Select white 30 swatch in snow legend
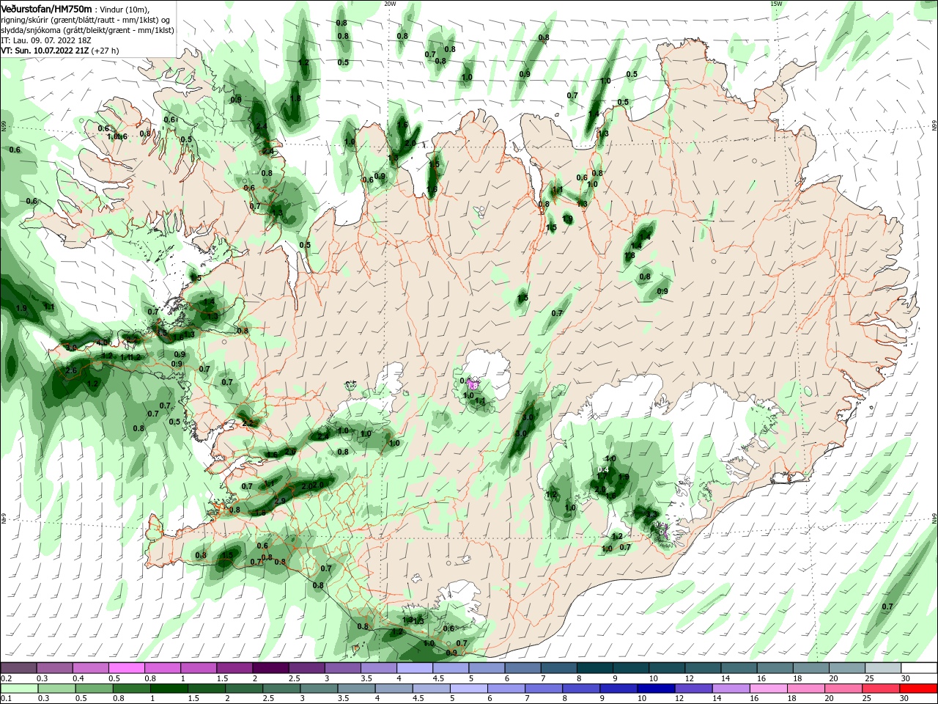938x704 pixels. [x=917, y=668]
